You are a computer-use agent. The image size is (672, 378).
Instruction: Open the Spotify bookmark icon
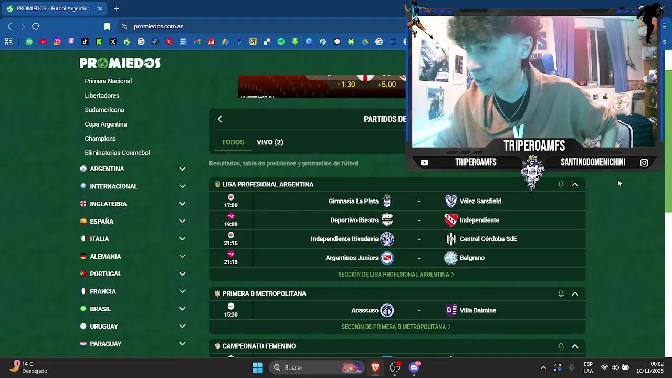tap(281, 41)
